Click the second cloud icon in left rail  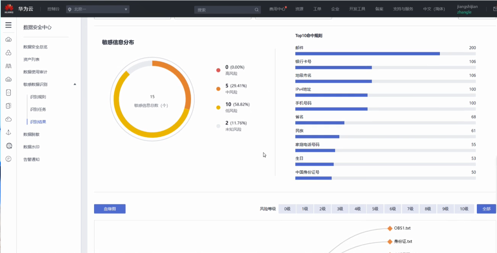(8, 79)
